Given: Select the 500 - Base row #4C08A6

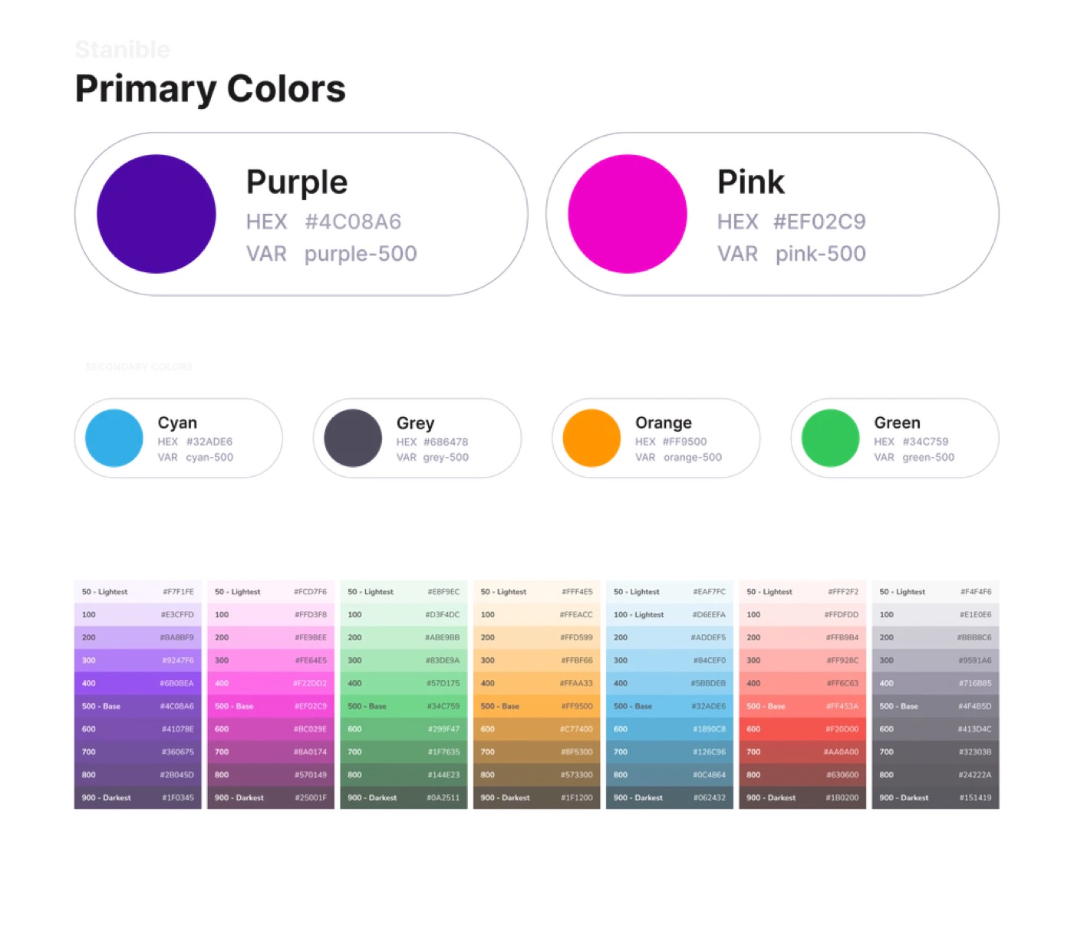Looking at the screenshot, I should coord(138,706).
